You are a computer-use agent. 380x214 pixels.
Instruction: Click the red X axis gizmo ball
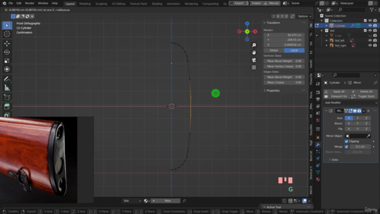pos(255,32)
